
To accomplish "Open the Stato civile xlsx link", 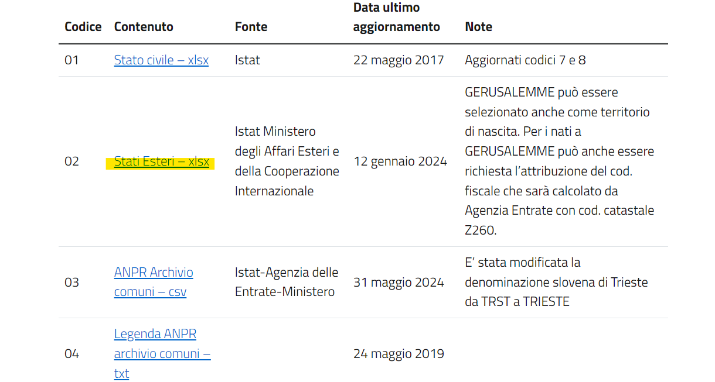I will click(x=161, y=60).
